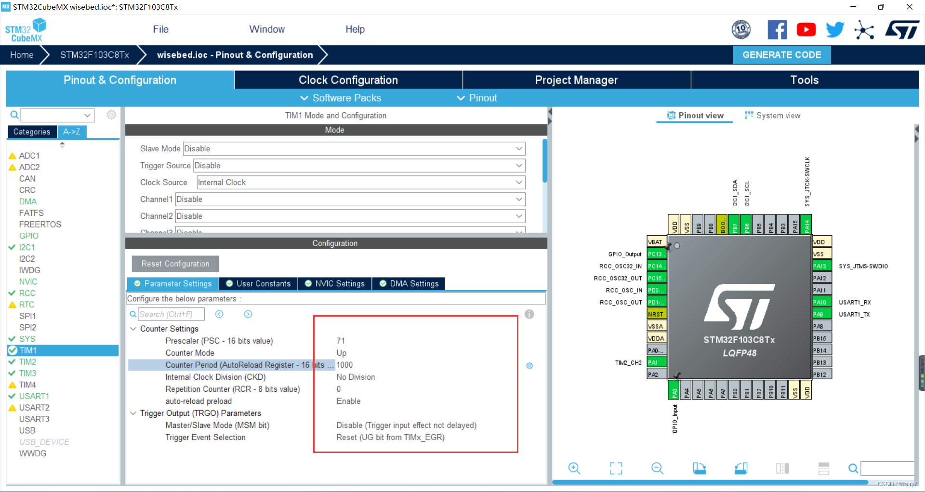Open the ST Twitter icon

[835, 30]
